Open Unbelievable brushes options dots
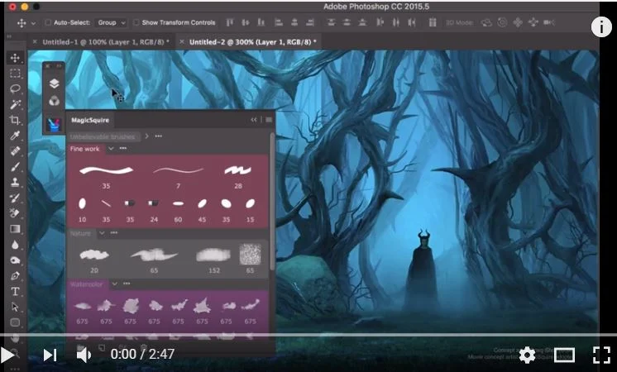 [x=159, y=136]
